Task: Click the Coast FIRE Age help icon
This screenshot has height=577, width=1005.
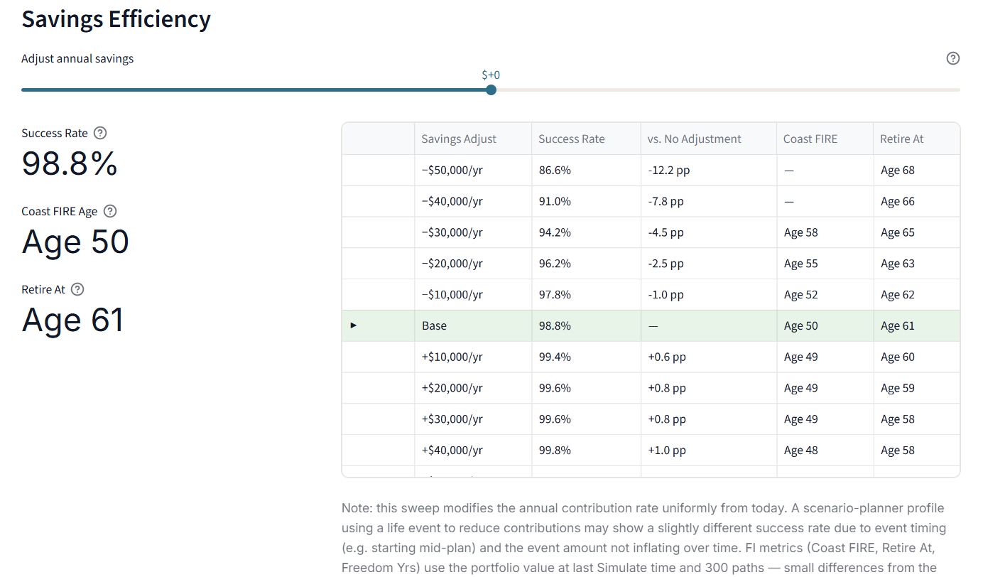Action: coord(109,211)
